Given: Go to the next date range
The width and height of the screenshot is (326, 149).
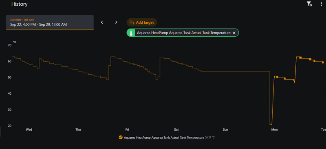Looking at the screenshot, I should click(116, 22).
